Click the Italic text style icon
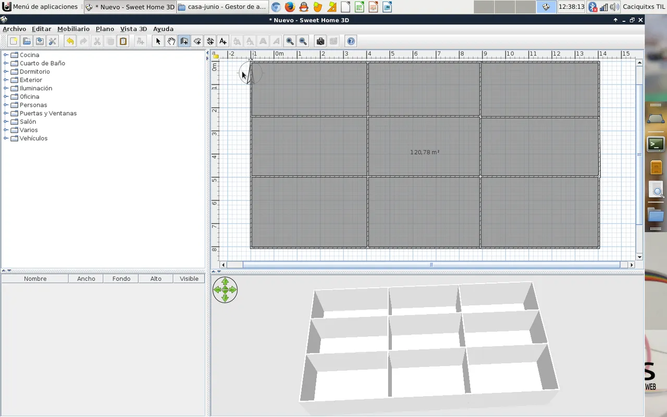The width and height of the screenshot is (667, 417). (x=276, y=41)
